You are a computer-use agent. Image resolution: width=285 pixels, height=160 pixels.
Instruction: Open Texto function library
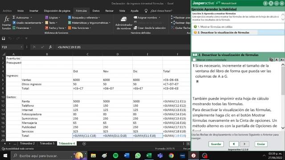click(x=51, y=23)
